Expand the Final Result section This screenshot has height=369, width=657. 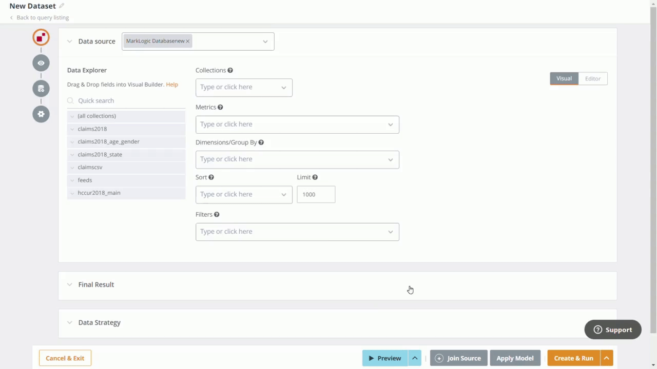point(69,284)
